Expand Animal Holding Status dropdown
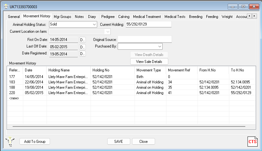 pyautogui.click(x=94, y=25)
